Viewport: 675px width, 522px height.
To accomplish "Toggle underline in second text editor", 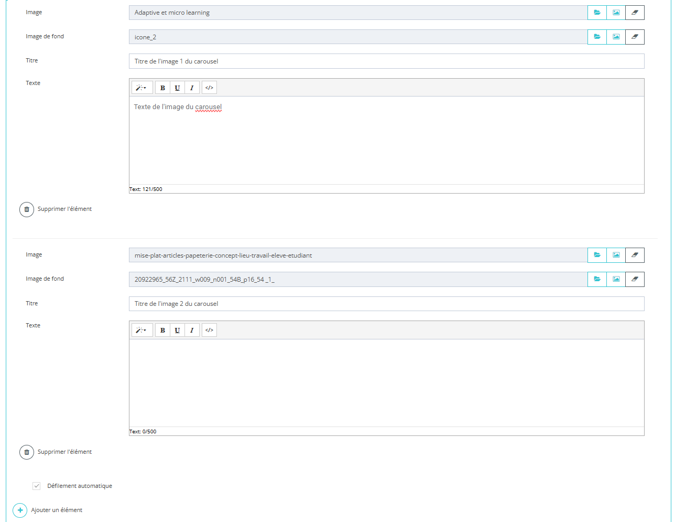I will point(177,330).
